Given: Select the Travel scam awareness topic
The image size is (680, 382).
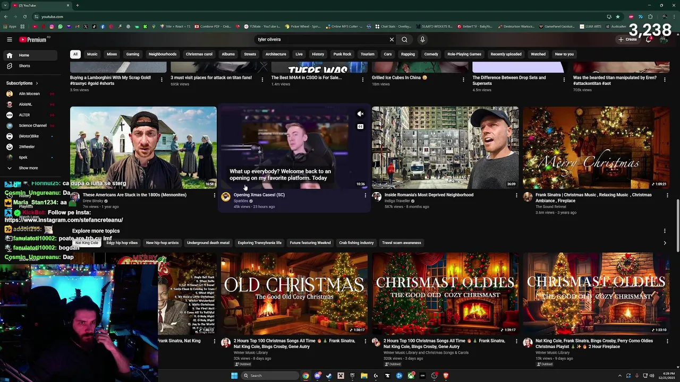Looking at the screenshot, I should pyautogui.click(x=402, y=243).
